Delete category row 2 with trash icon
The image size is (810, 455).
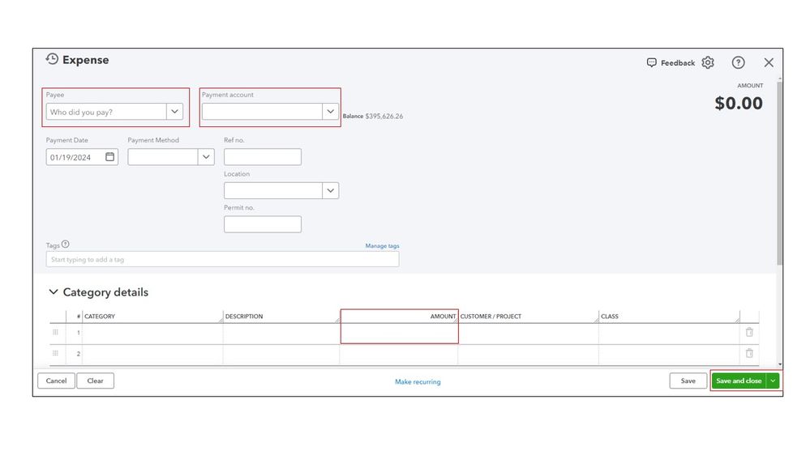click(x=749, y=353)
